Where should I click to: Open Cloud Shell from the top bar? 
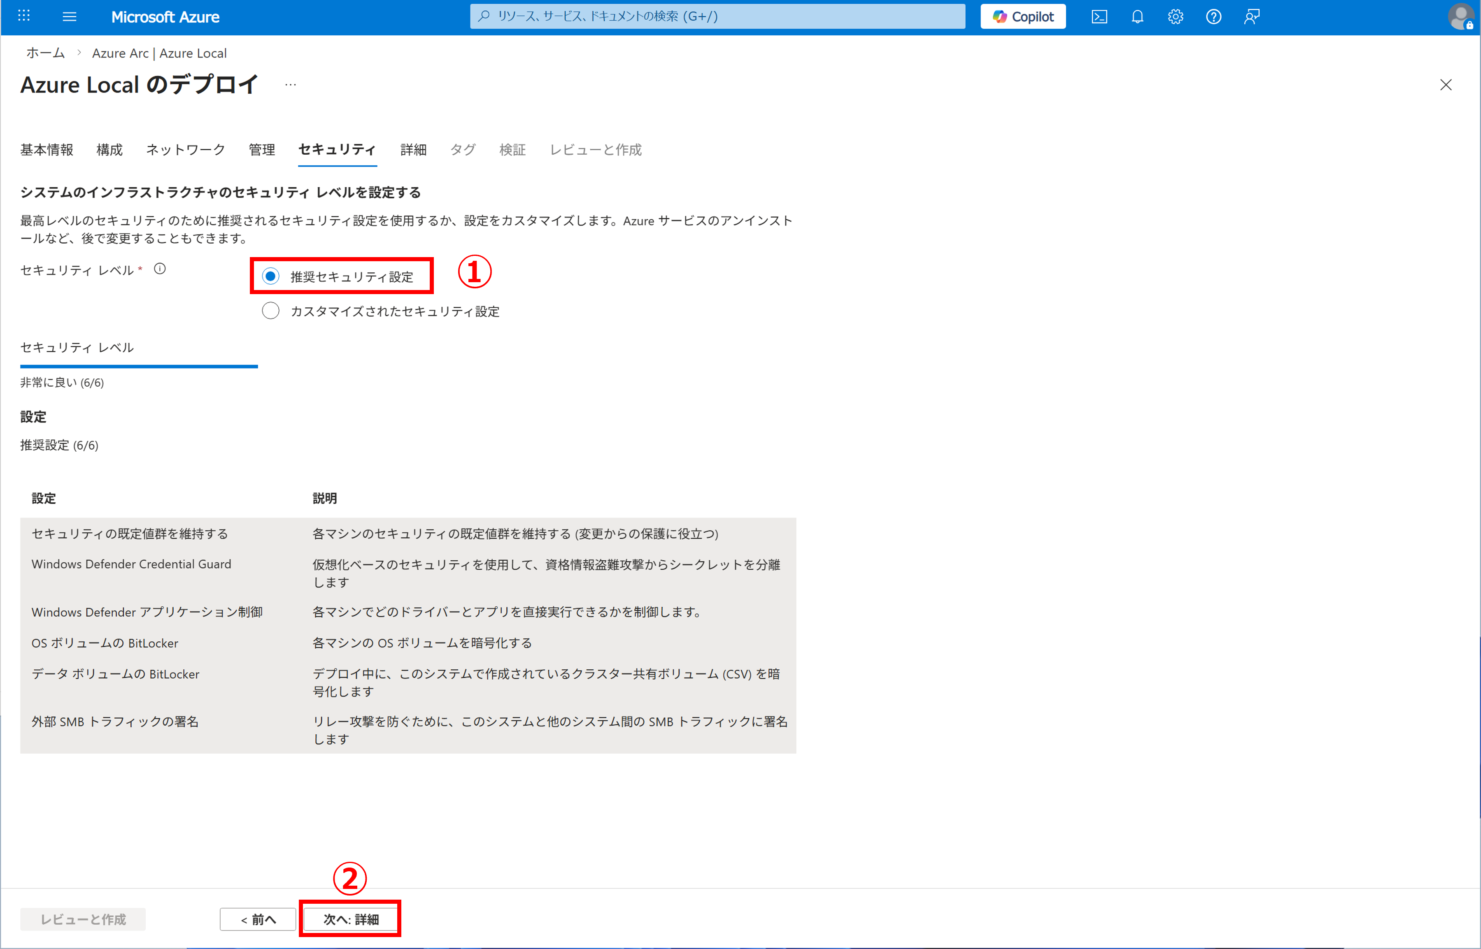pyautogui.click(x=1099, y=16)
